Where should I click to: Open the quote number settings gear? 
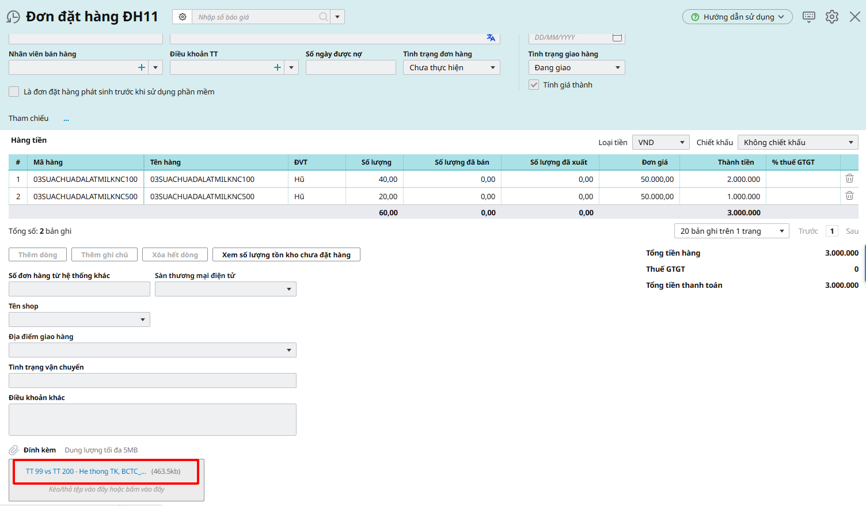tap(183, 17)
